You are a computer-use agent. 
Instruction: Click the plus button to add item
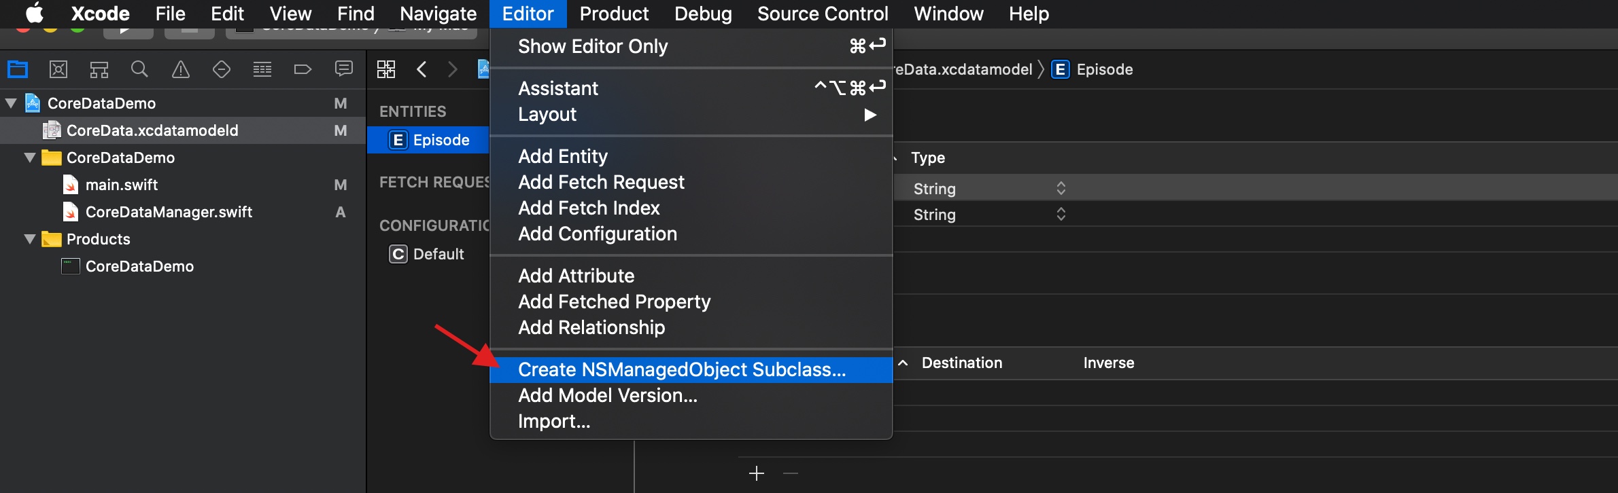tap(757, 473)
